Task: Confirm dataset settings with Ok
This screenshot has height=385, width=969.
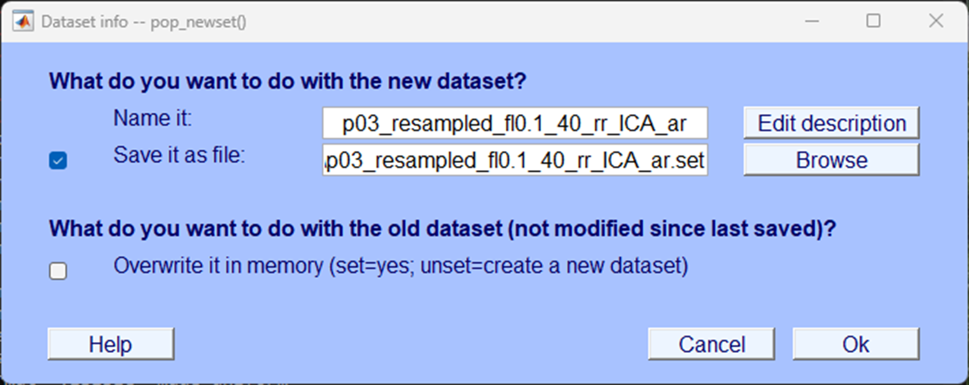Action: coord(855,344)
